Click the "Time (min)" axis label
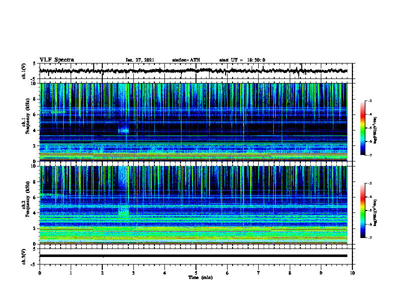The width and height of the screenshot is (397, 306). point(201,277)
